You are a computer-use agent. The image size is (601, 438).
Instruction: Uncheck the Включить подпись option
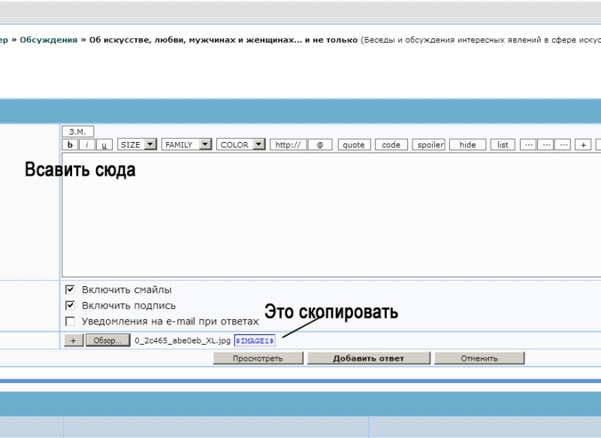pyautogui.click(x=71, y=306)
